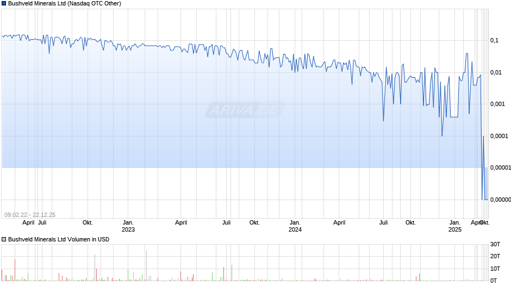Click the 20T volume axis label
The height and width of the screenshot is (286, 511).
tap(495, 256)
